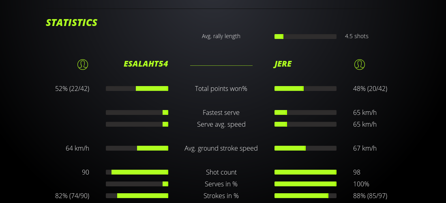Click the STATISTICS heading

coord(72,23)
